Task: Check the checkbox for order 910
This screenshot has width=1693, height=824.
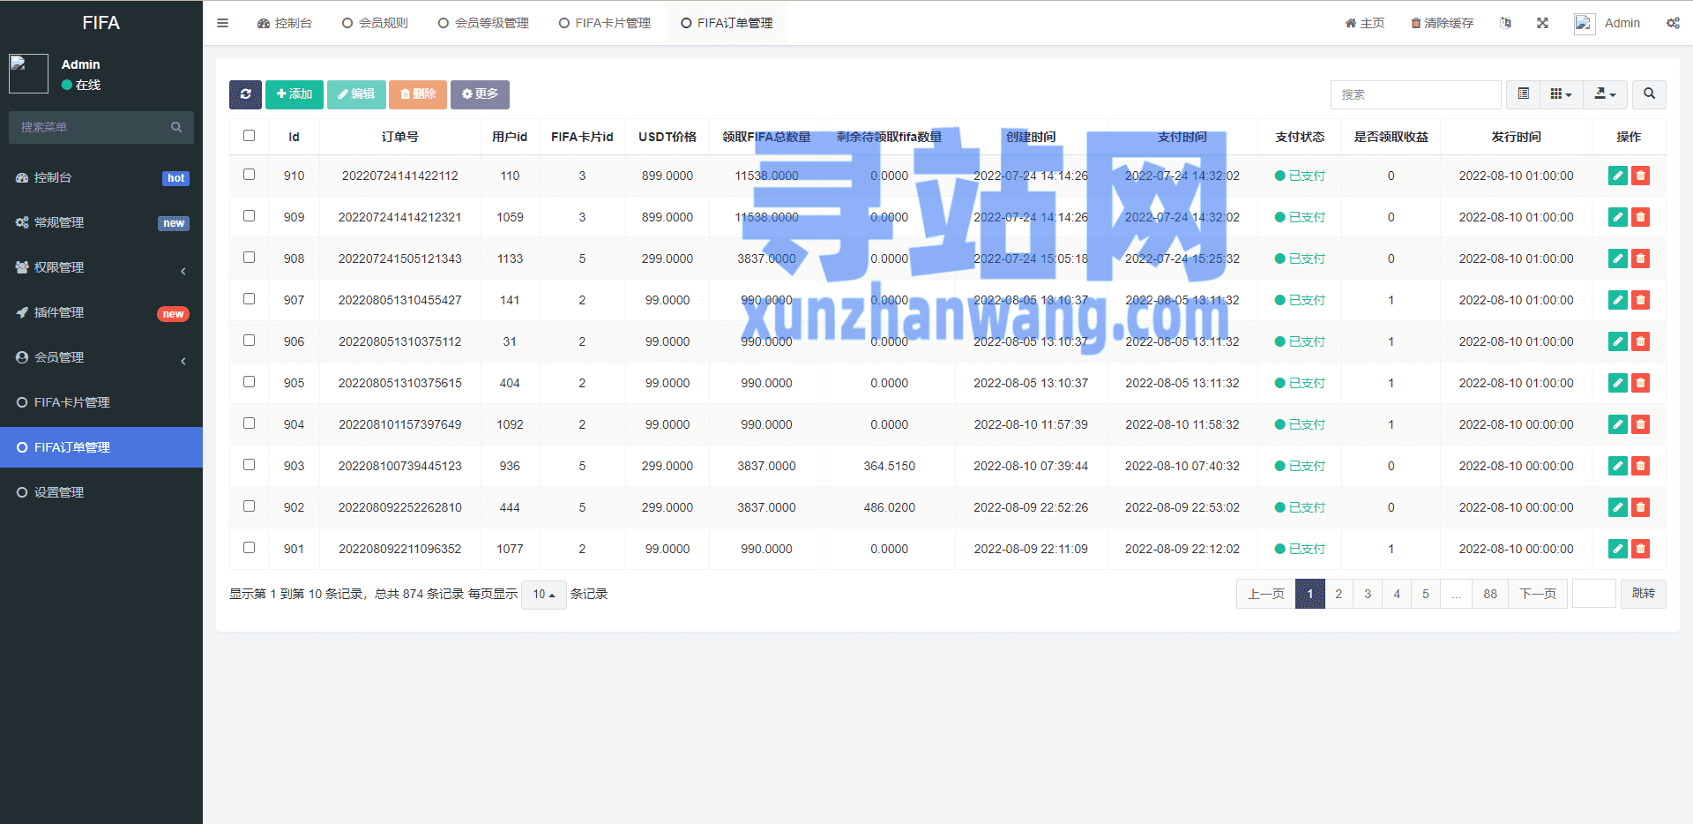Action: tap(249, 175)
